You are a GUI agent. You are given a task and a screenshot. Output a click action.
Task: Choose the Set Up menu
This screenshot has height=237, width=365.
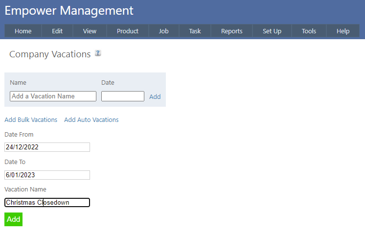[x=272, y=31]
